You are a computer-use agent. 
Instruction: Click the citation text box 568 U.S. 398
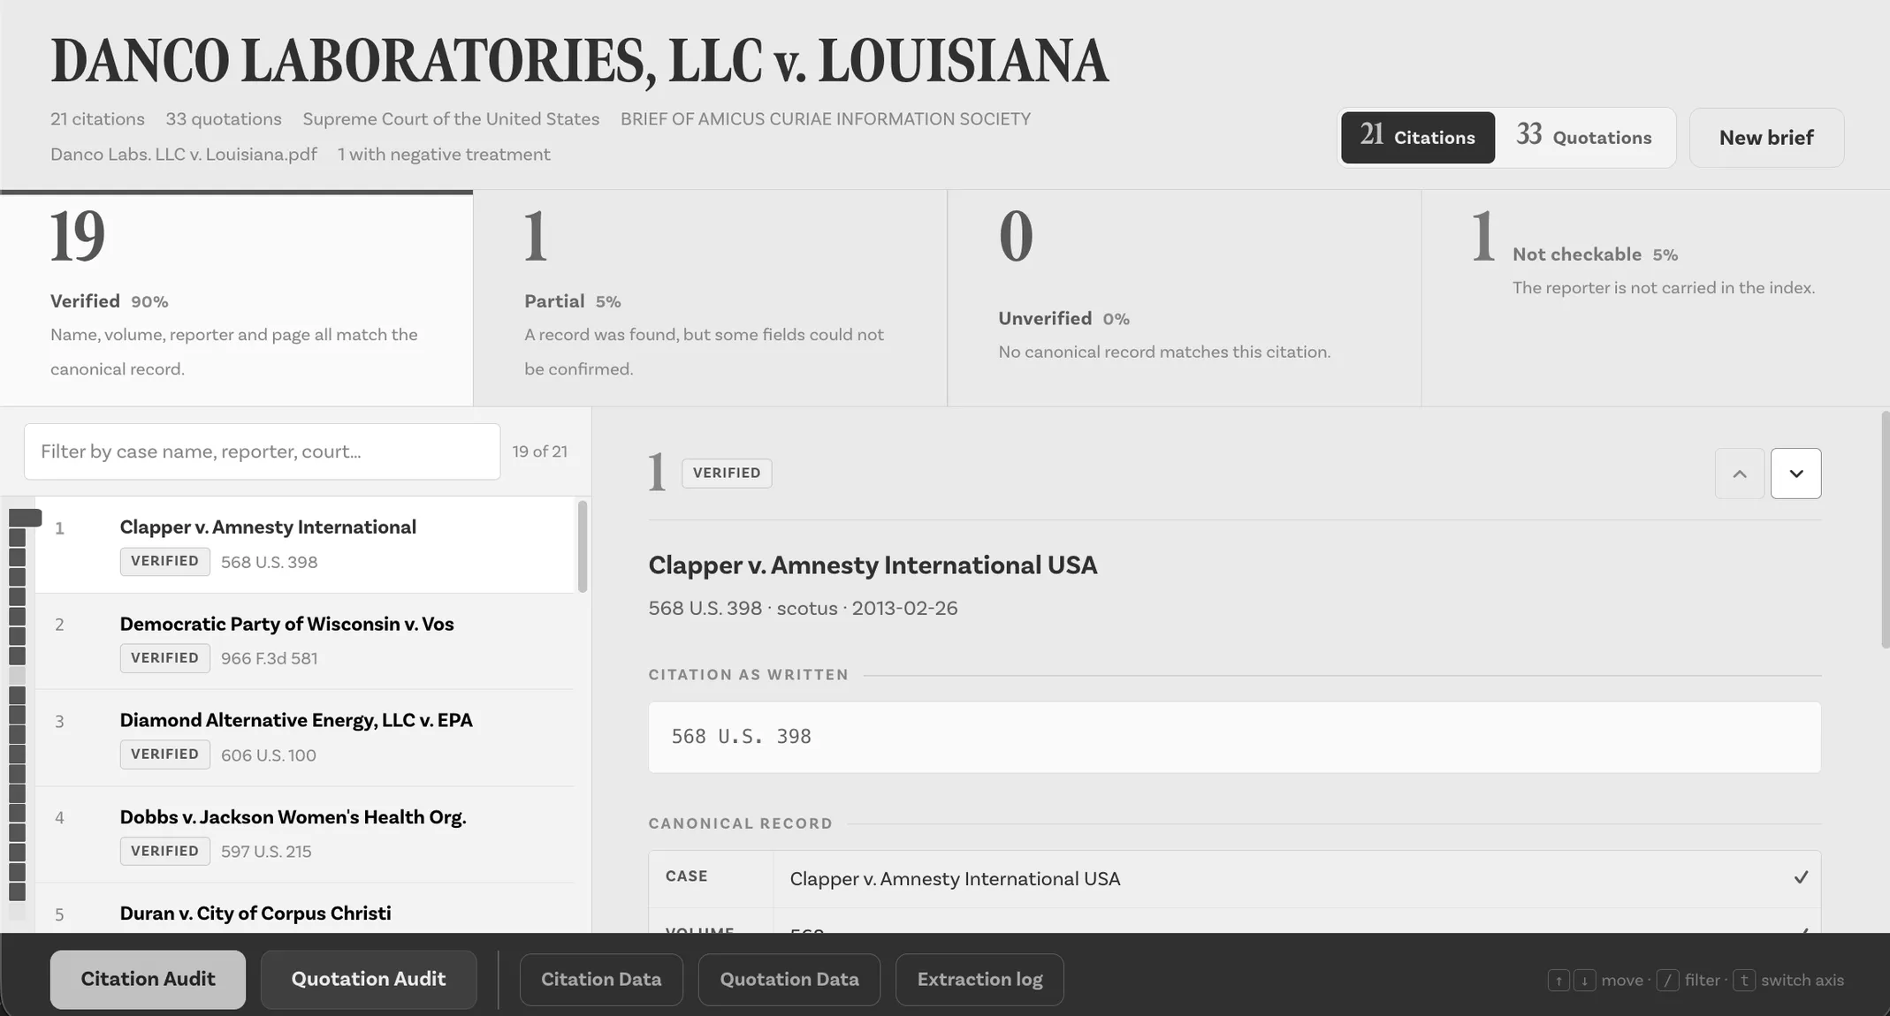point(1234,737)
